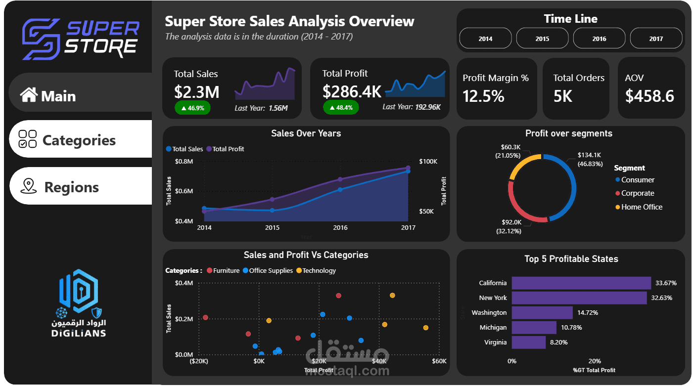The height and width of the screenshot is (386, 695).
Task: Click the Total Sales 46.9% growth badge
Action: point(192,107)
